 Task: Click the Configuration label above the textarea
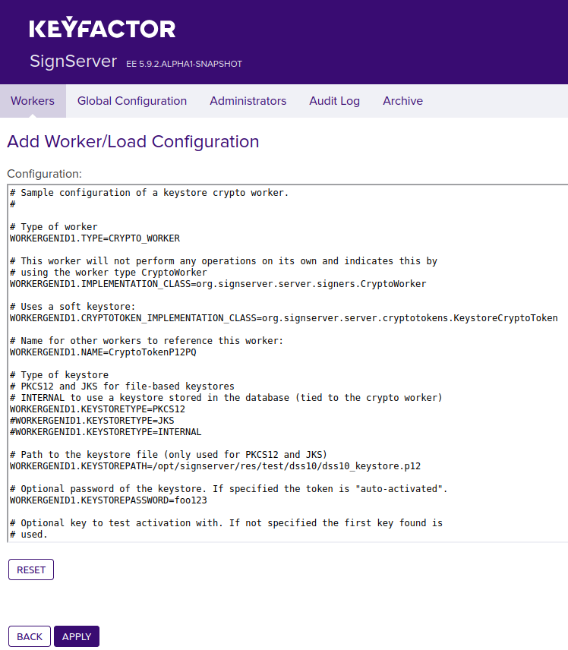44,174
